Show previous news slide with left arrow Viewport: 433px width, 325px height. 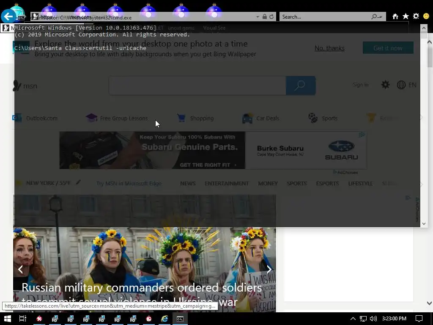[x=20, y=269]
